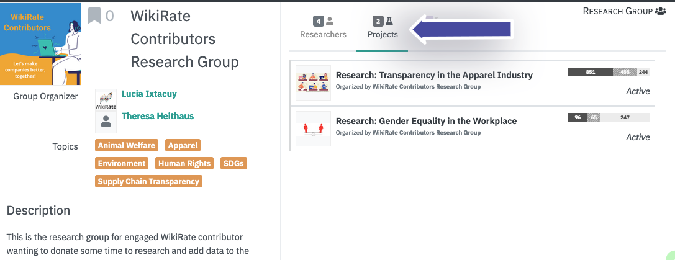Open the Apparel Industry project thumbnail
Viewport: 675px width, 260px height.
pyautogui.click(x=314, y=83)
